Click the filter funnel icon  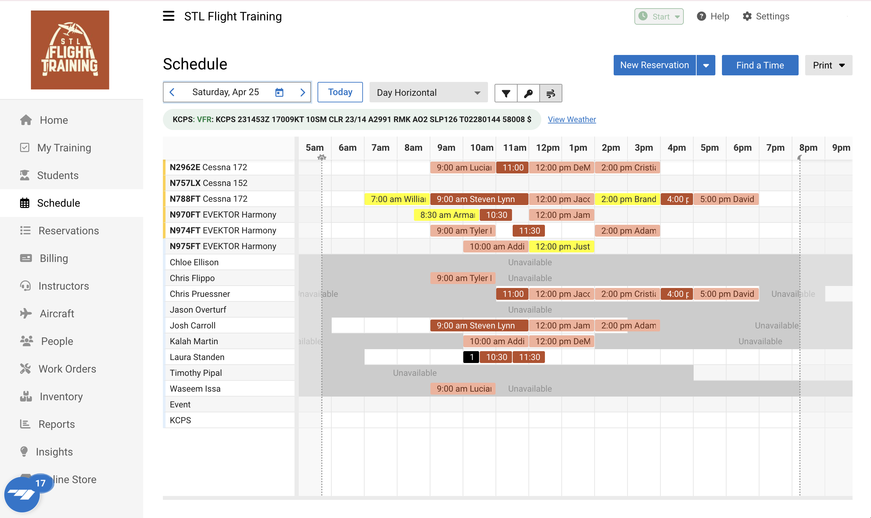pos(506,93)
